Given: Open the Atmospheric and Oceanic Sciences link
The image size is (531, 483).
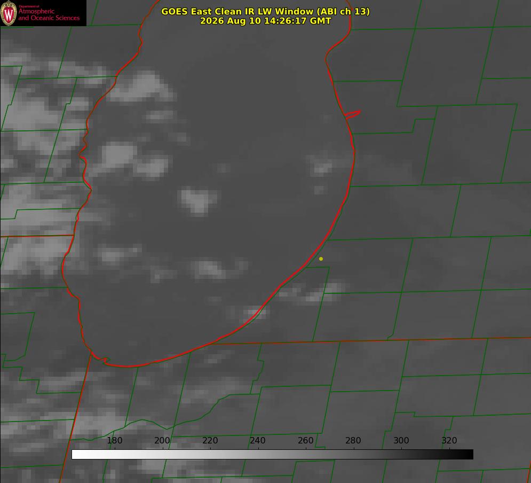Looking at the screenshot, I should point(49,14).
